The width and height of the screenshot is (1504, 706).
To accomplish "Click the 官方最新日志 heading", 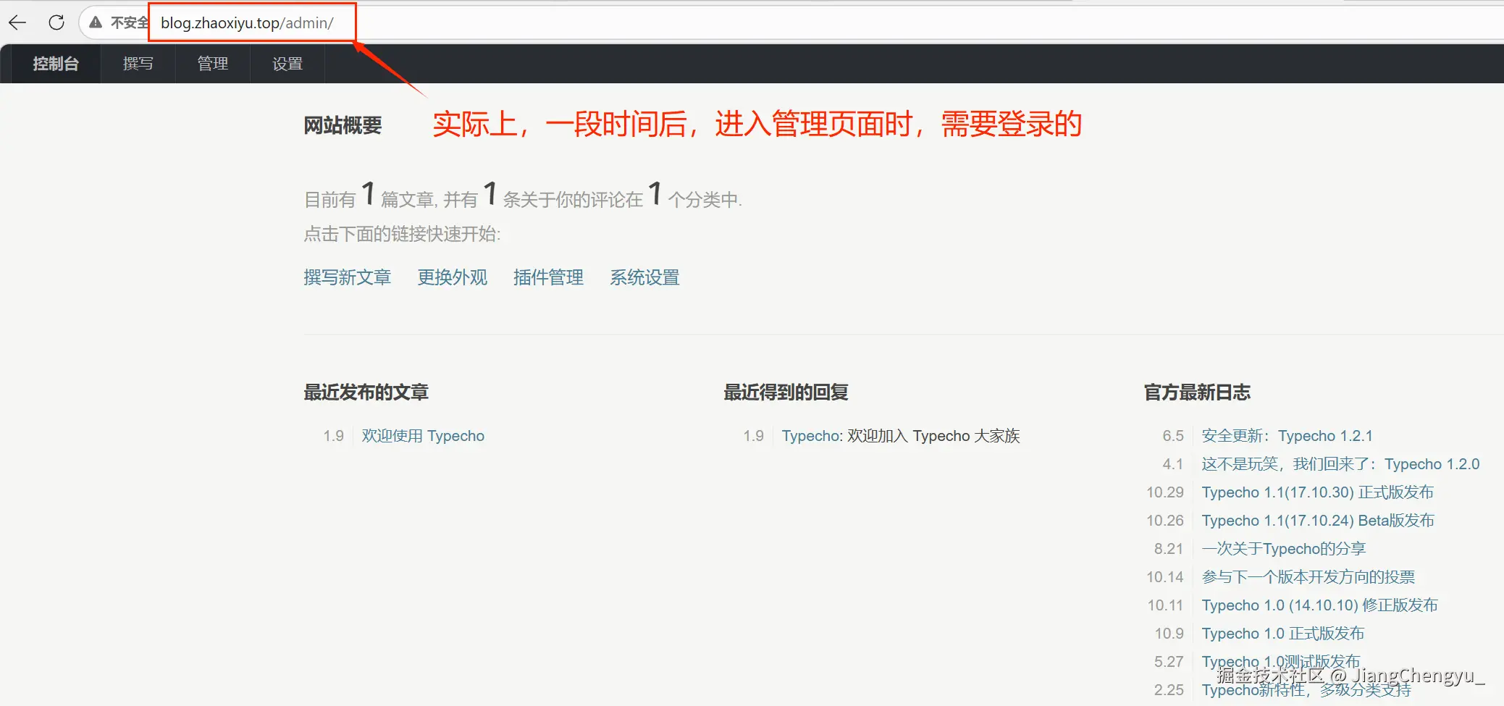I will pyautogui.click(x=1198, y=392).
